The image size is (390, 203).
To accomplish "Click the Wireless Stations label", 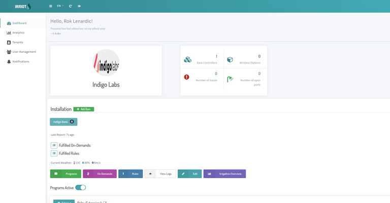I will pos(250,63).
